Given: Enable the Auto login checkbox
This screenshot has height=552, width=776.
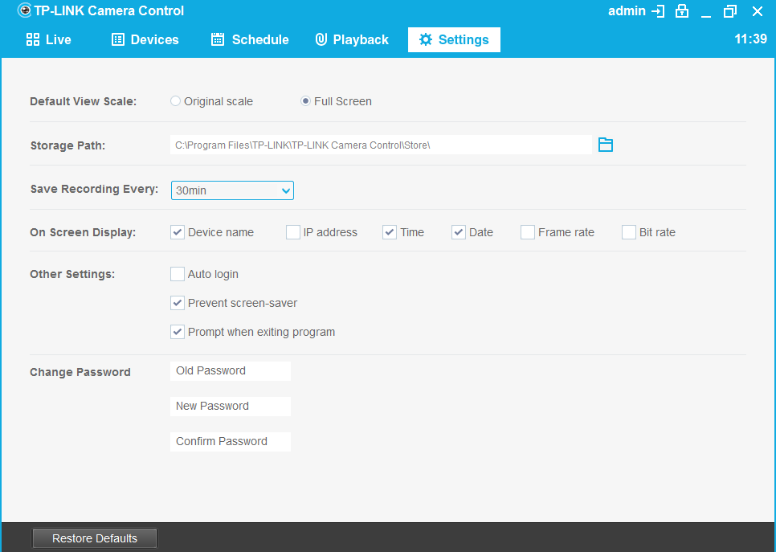Looking at the screenshot, I should point(178,274).
